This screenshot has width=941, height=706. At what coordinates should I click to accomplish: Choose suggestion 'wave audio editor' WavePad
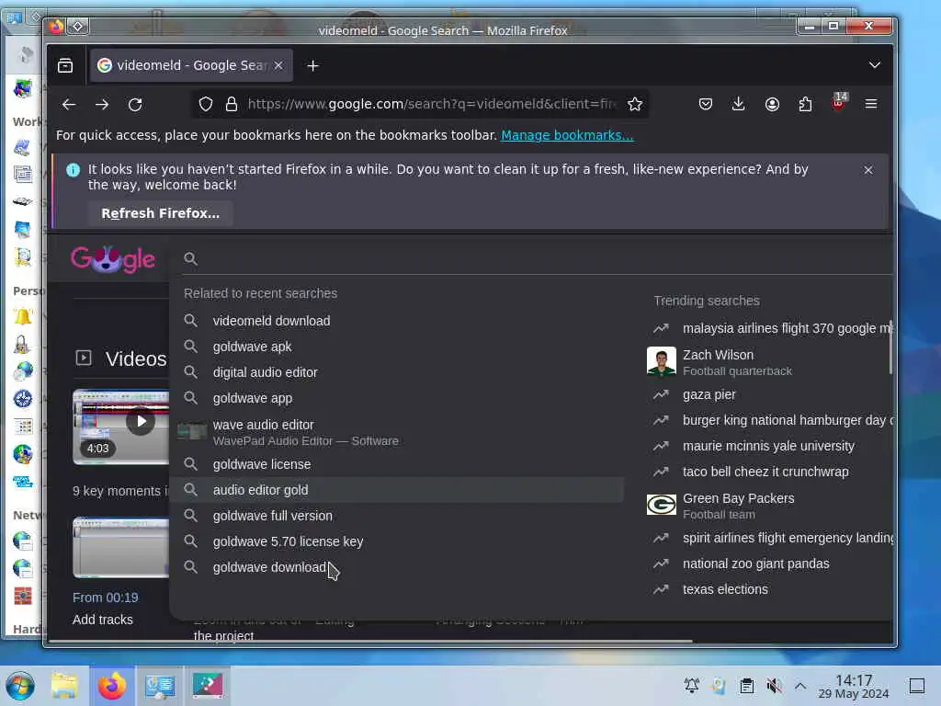point(396,432)
